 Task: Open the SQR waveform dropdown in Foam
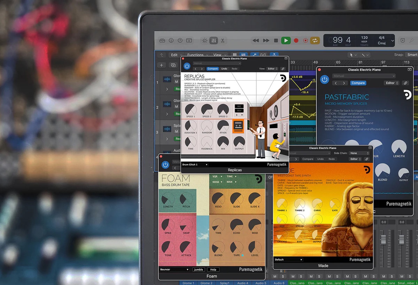tap(217, 177)
